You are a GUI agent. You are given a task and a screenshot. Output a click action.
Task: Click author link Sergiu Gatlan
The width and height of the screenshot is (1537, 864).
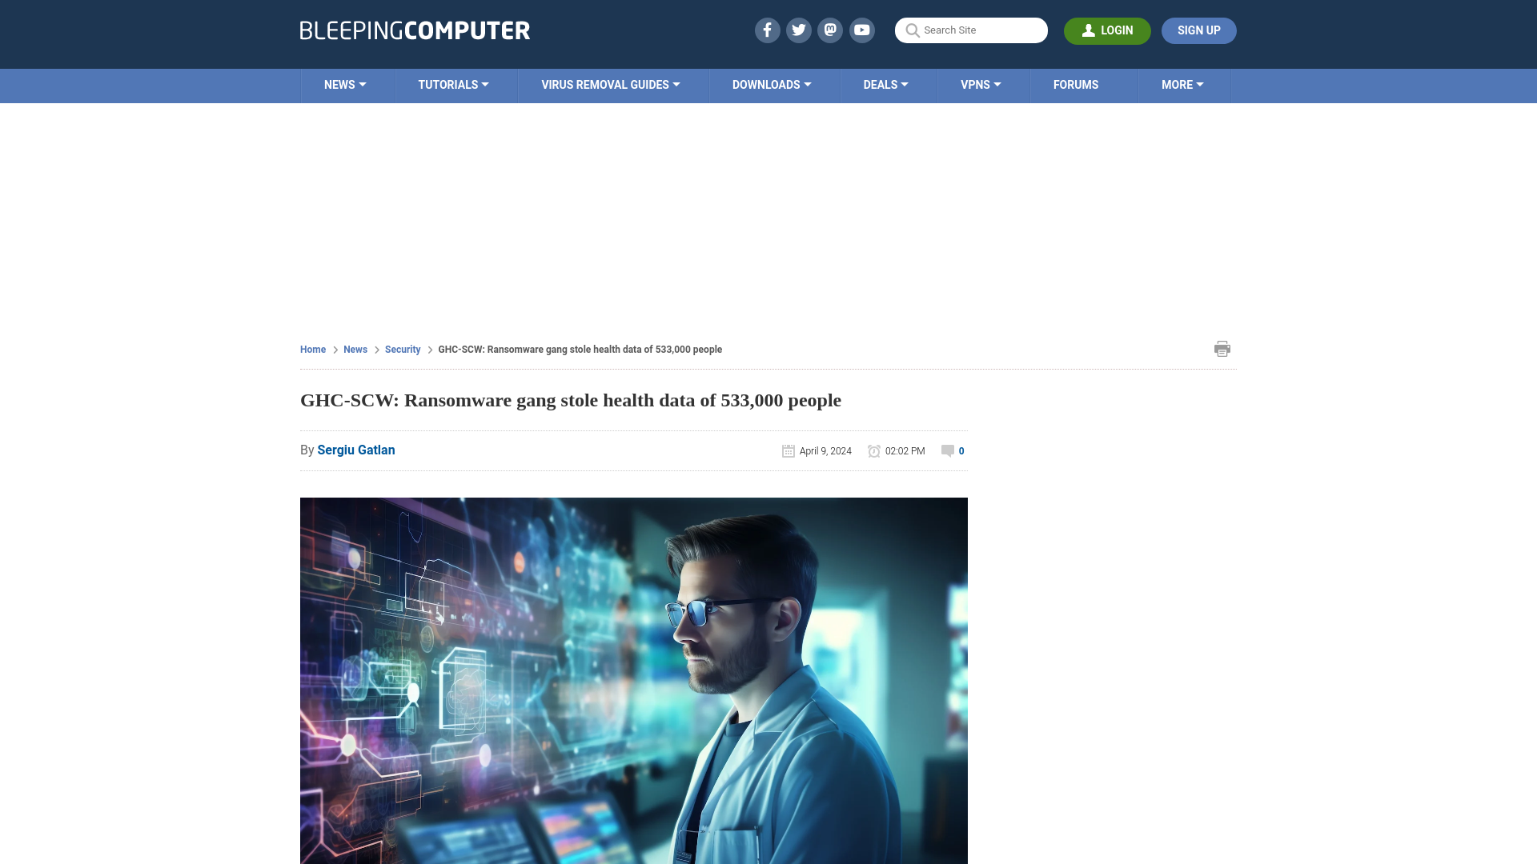point(355,450)
